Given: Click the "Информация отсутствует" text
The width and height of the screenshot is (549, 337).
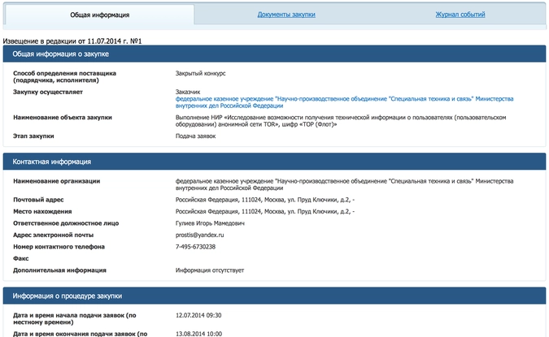Looking at the screenshot, I should (210, 270).
